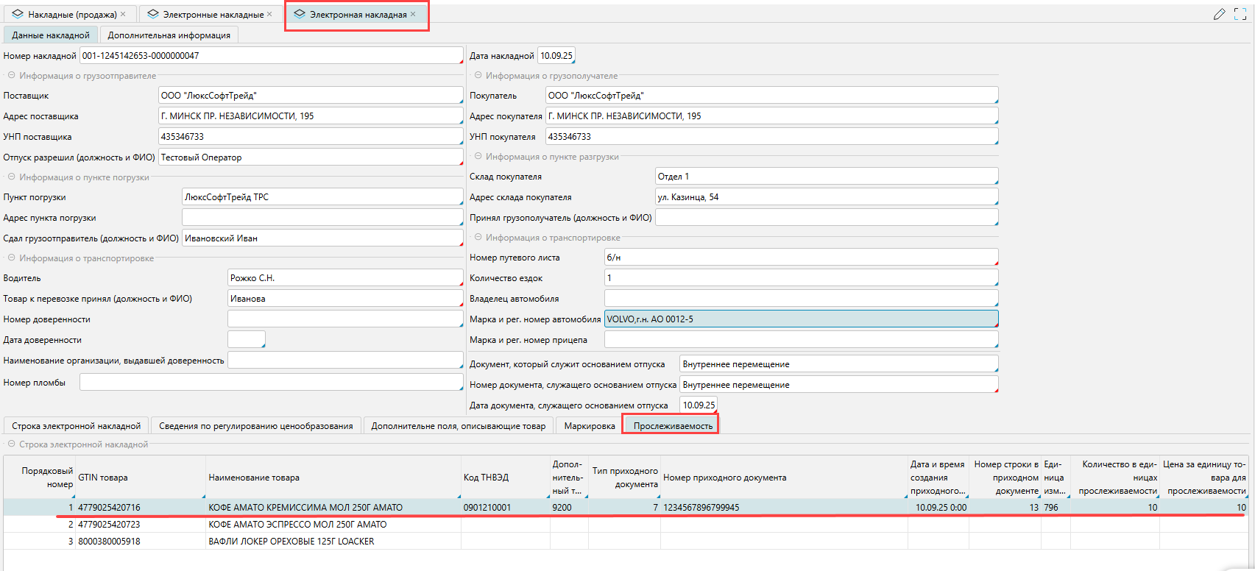The width and height of the screenshot is (1255, 571).
Task: Focus the Водитель field with Рожко С.Н.
Action: (344, 278)
